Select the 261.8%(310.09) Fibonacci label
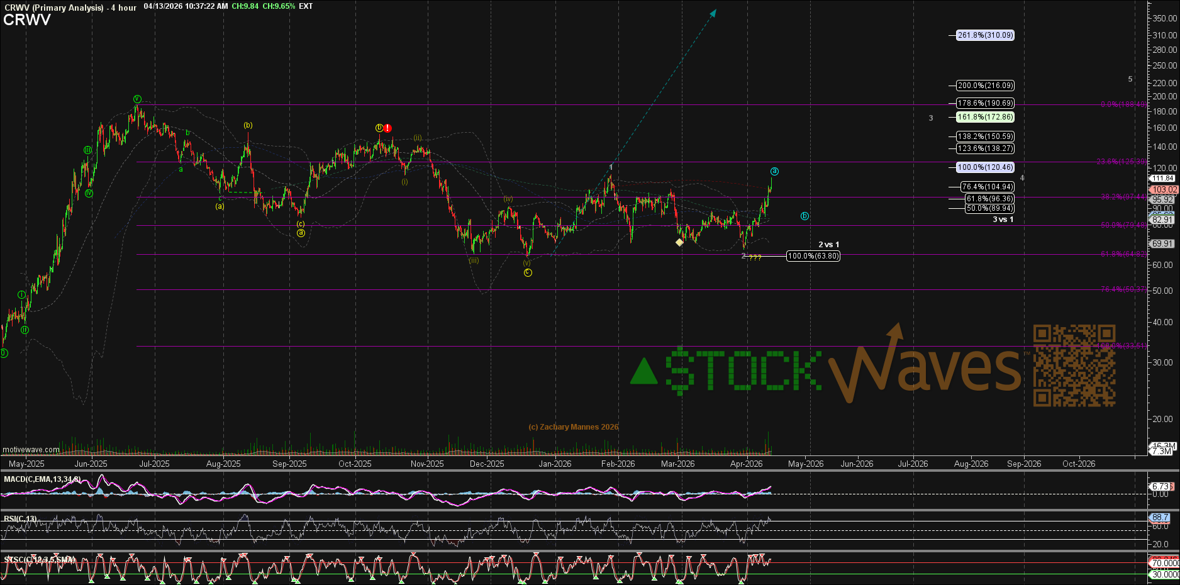Viewport: 1180px width, 585px height. [x=985, y=35]
